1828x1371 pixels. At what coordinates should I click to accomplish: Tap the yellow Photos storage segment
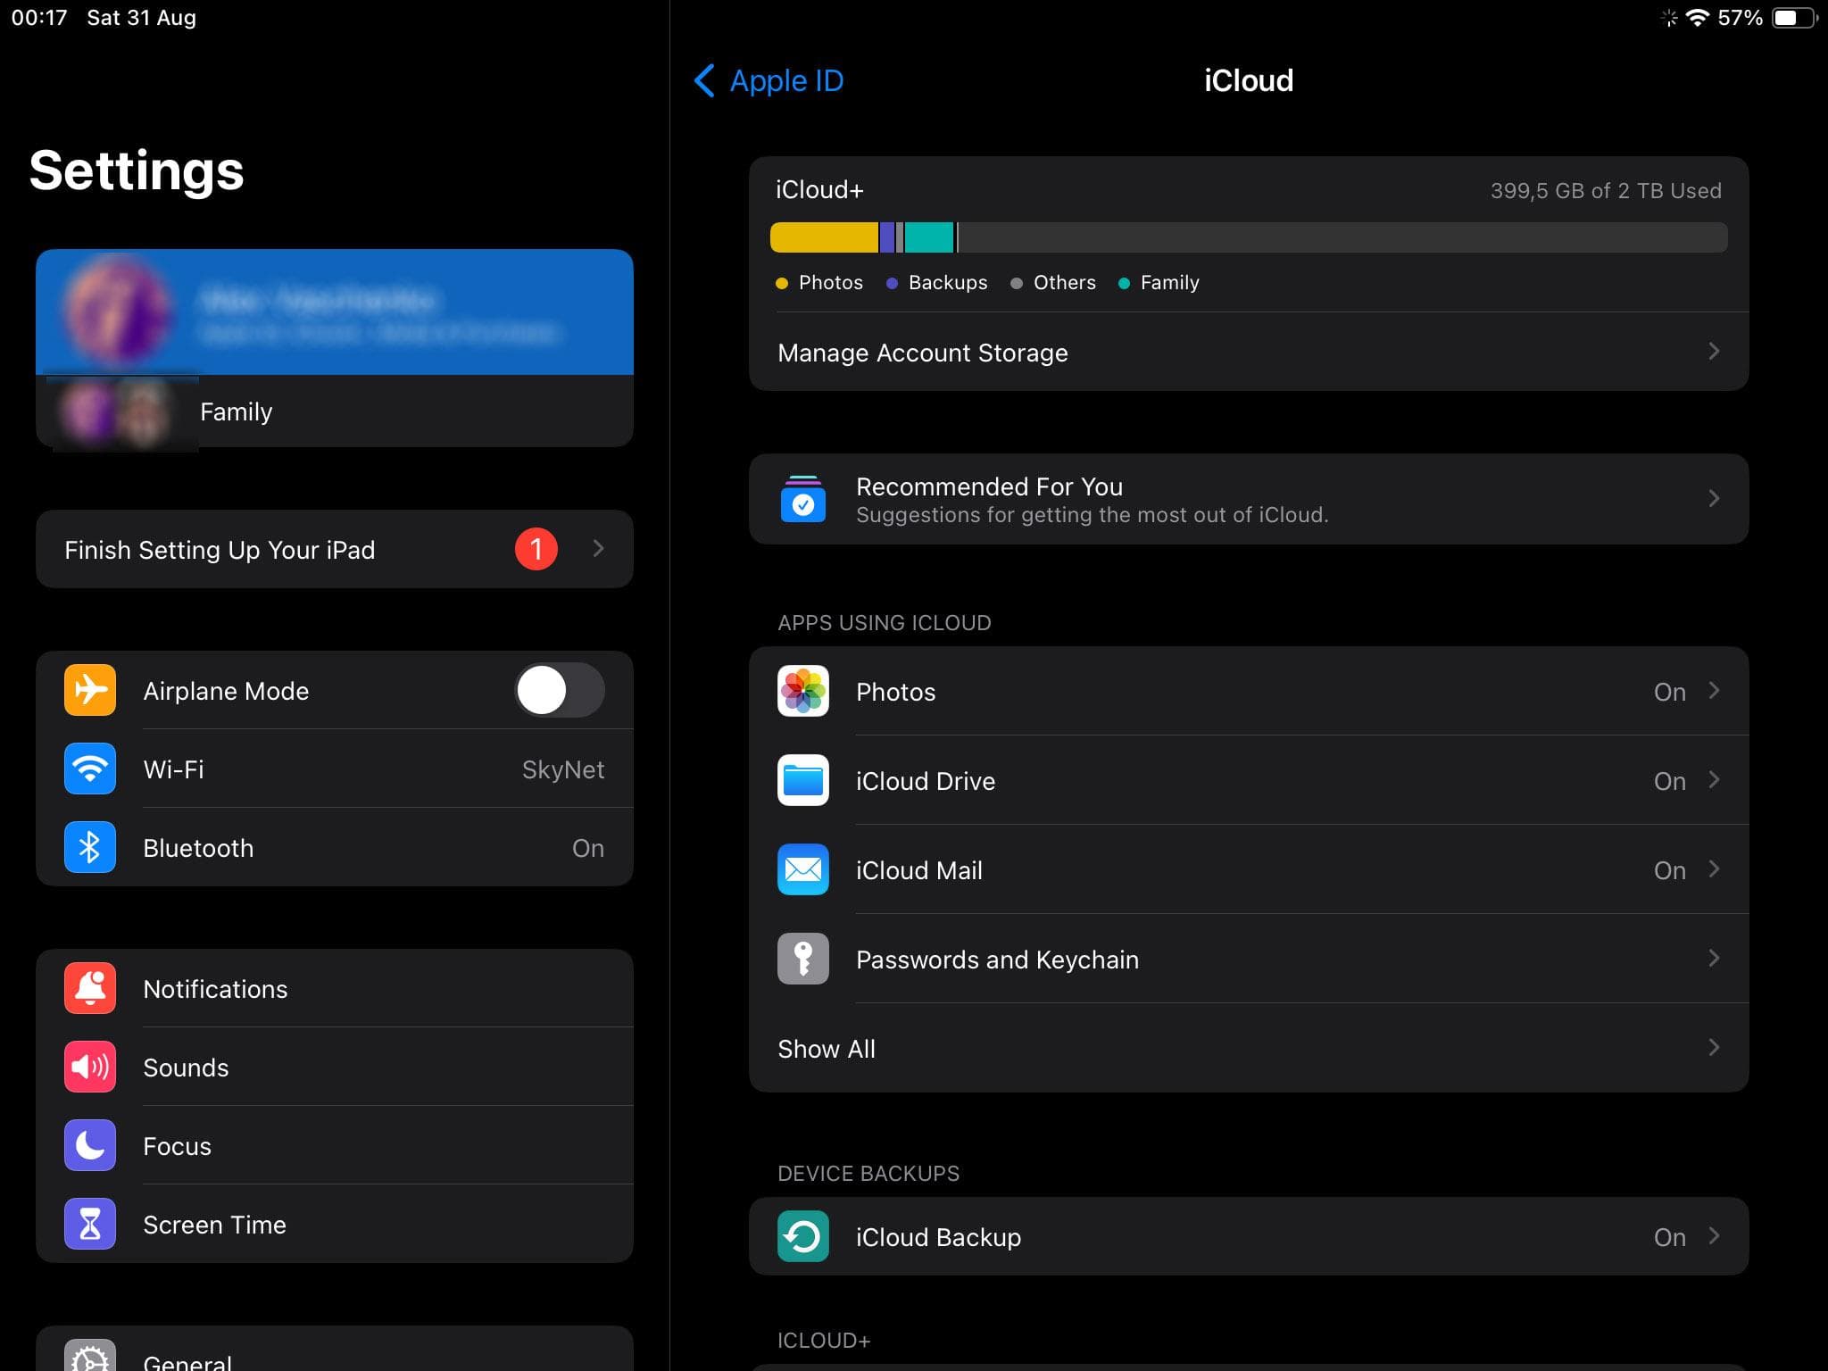click(x=824, y=237)
